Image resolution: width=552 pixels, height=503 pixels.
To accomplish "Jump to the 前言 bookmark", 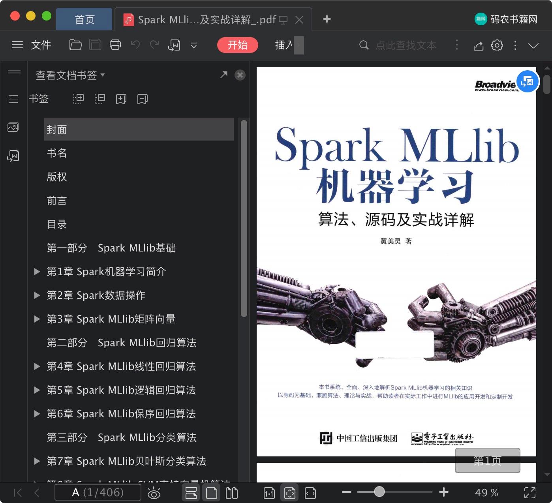I will [x=57, y=201].
